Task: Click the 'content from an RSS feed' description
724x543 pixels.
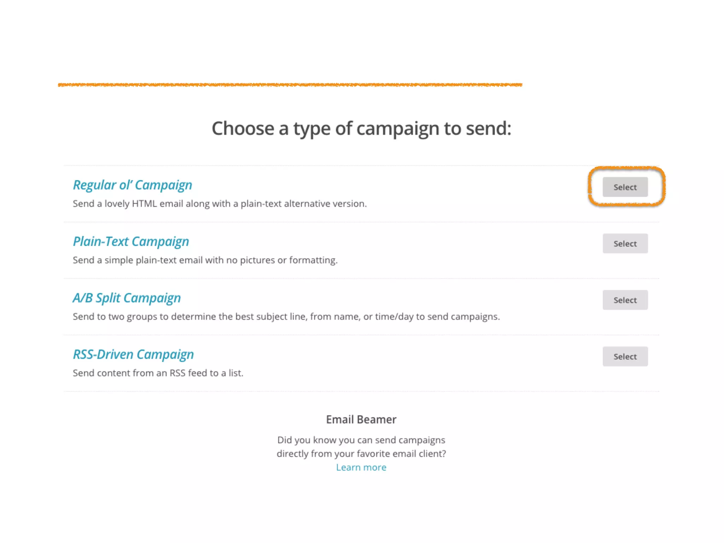Action: coord(158,373)
